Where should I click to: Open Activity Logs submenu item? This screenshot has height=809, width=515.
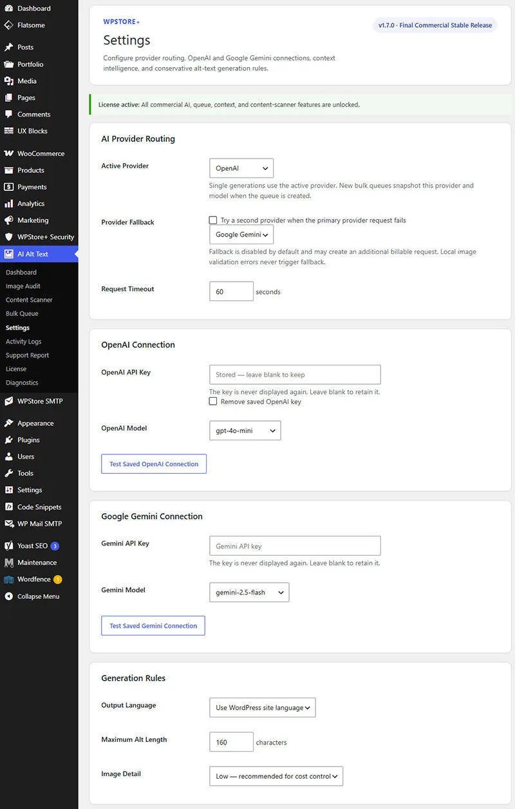(x=24, y=342)
